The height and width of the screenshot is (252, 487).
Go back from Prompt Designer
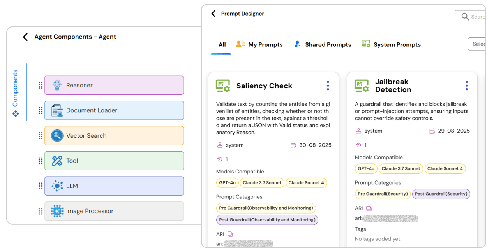click(213, 14)
